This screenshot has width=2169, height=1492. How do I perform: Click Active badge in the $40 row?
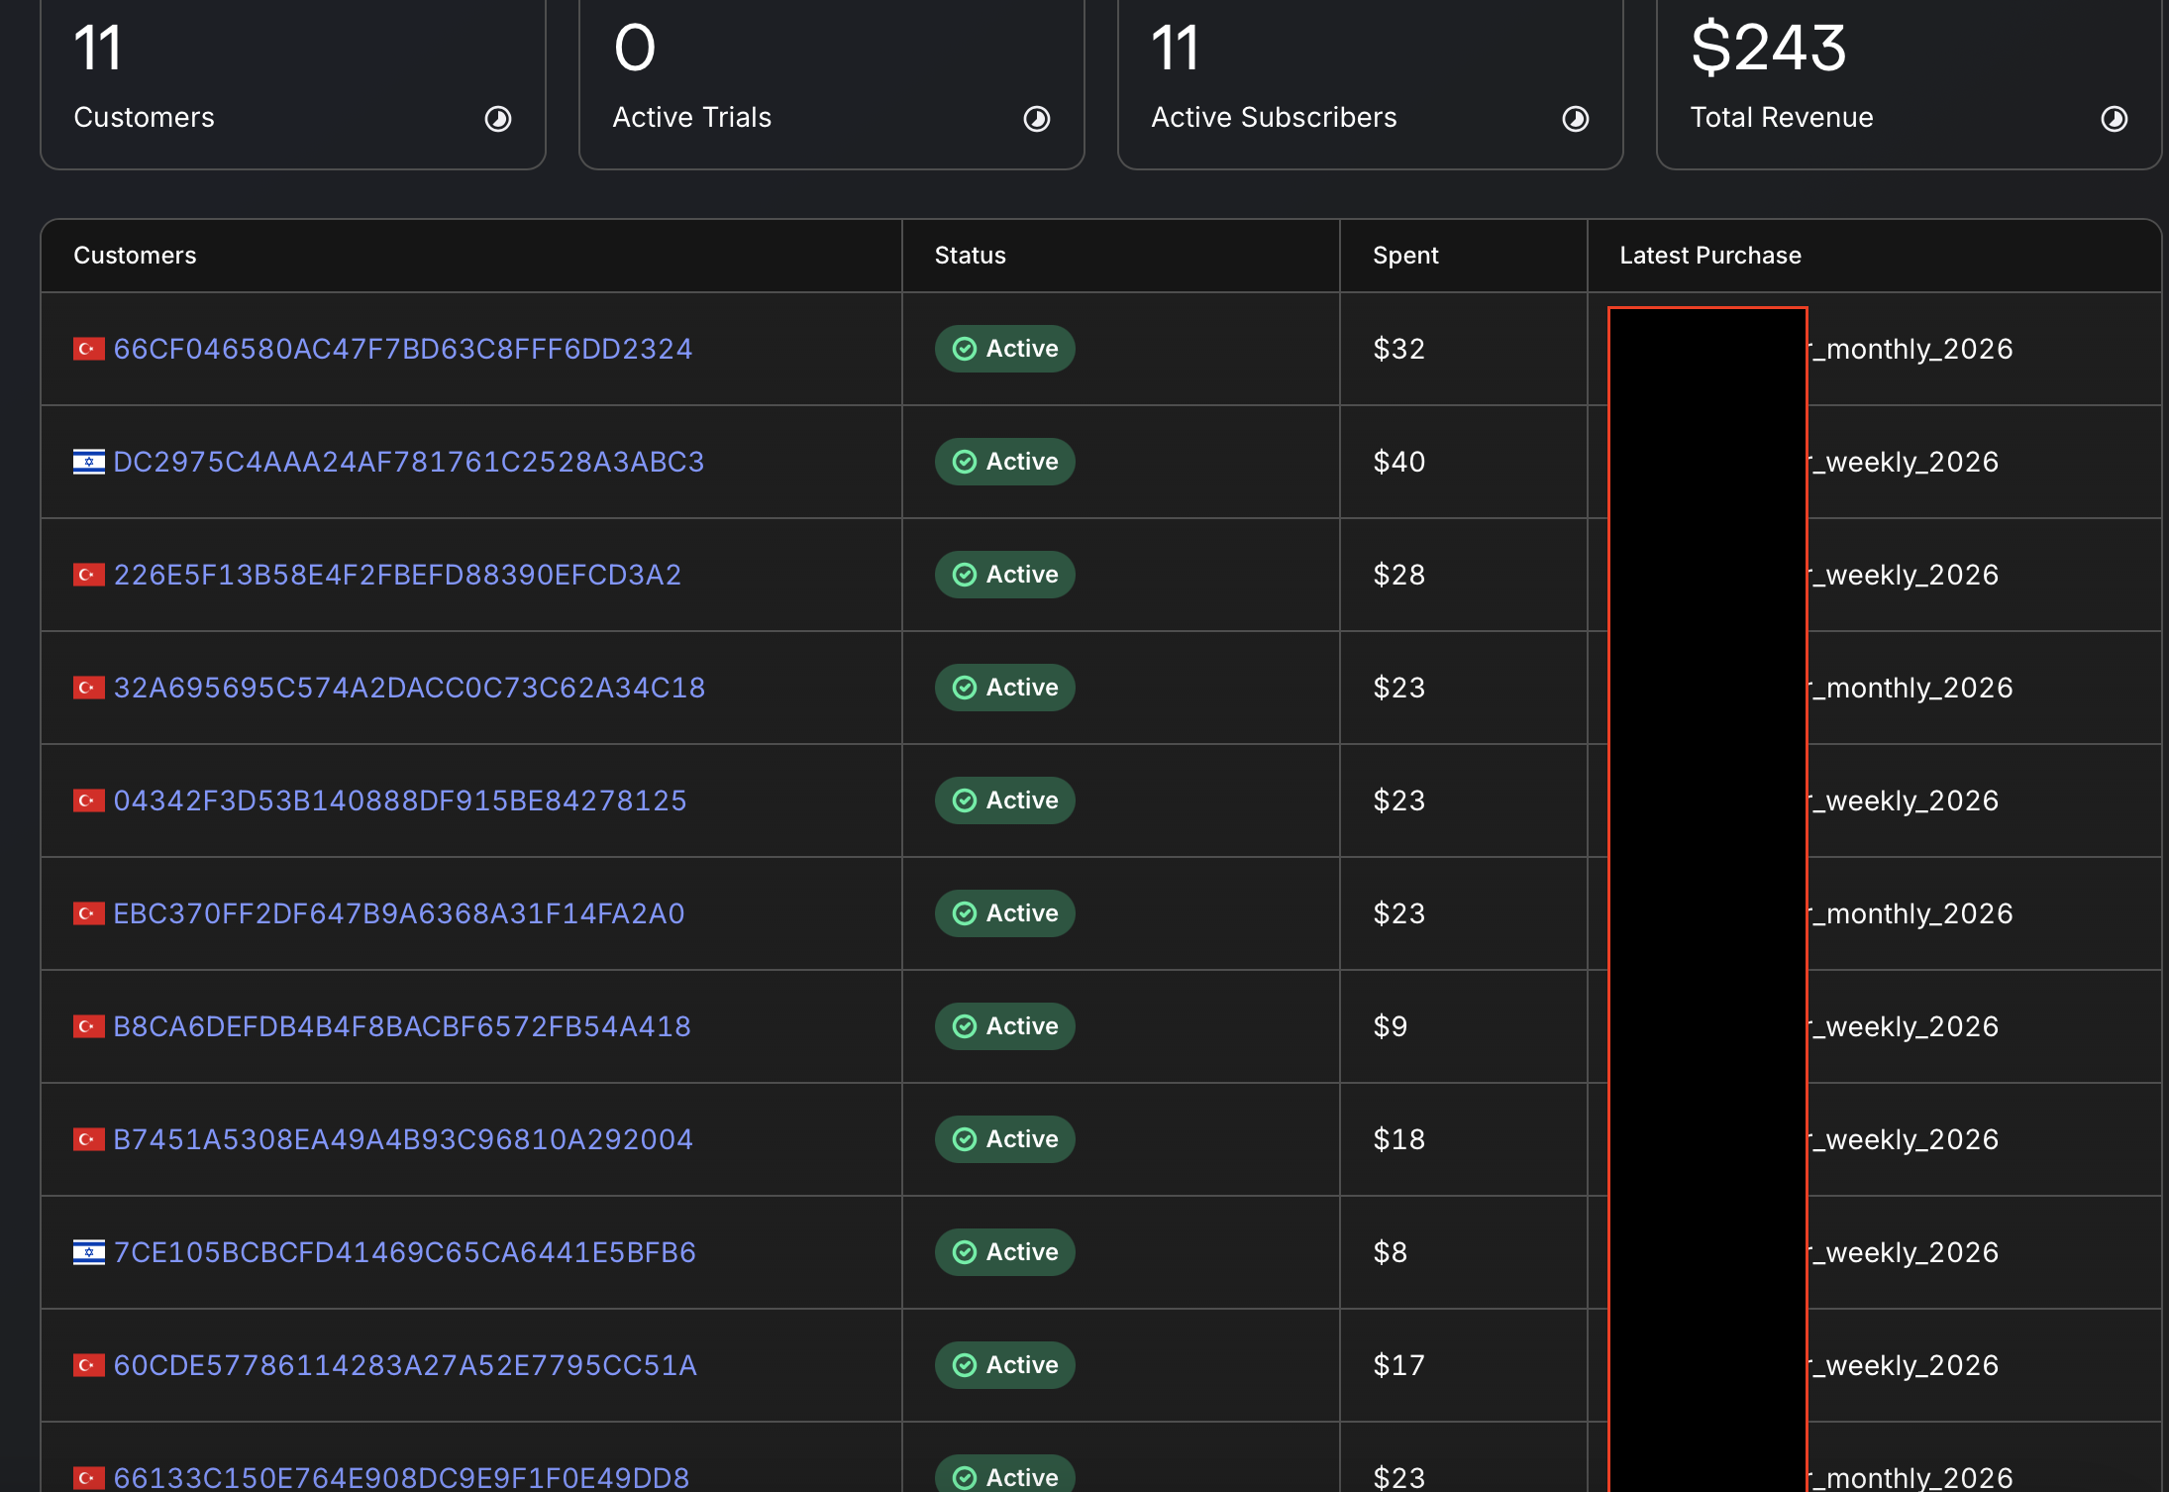coord(1005,462)
